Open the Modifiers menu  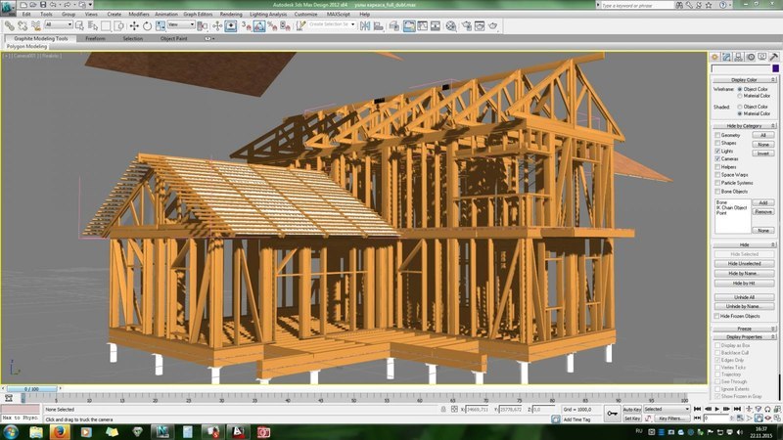[x=139, y=14]
